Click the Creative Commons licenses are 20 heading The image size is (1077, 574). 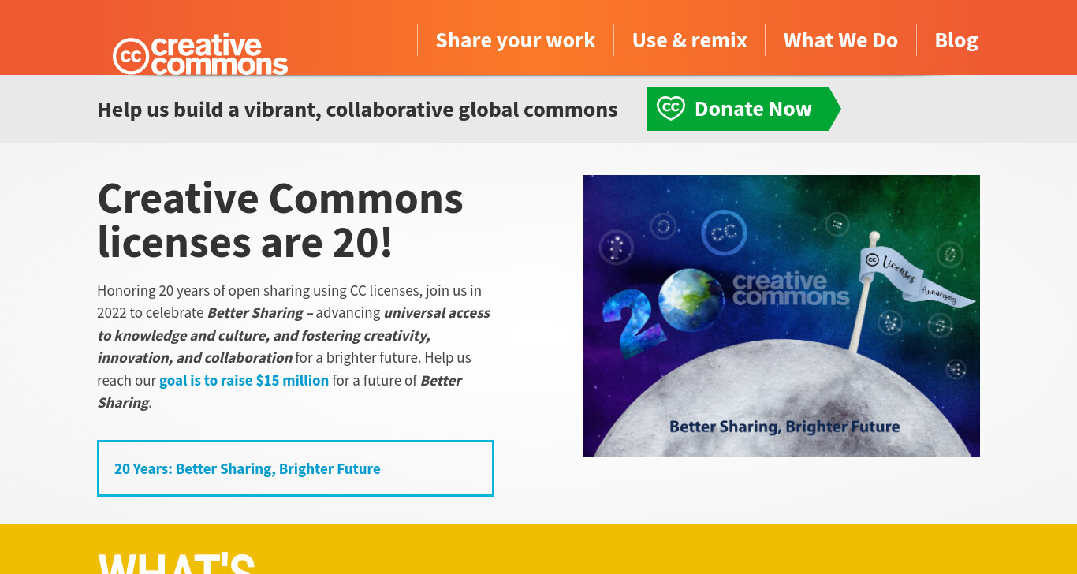[x=280, y=220]
